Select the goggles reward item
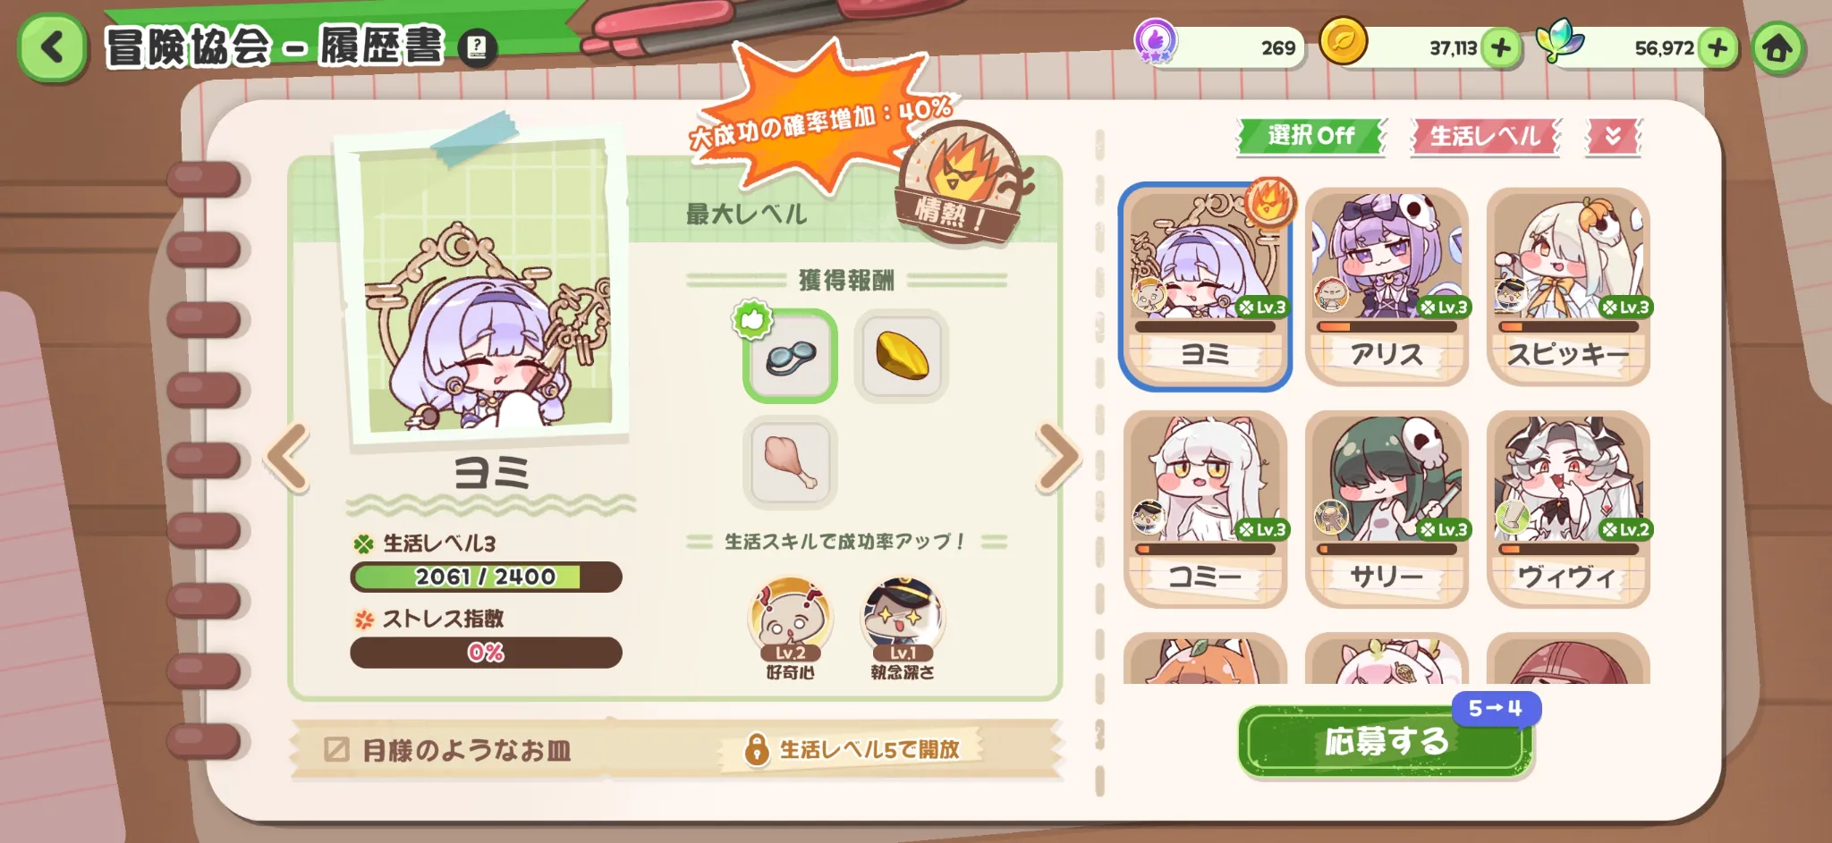The image size is (1832, 843). [x=790, y=356]
